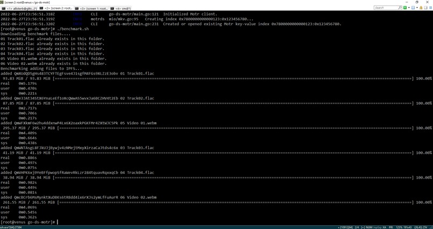Click the '38.94 MiB / 38.94 MiB' progress text
This screenshot has height=229, width=433.
(x=27, y=178)
